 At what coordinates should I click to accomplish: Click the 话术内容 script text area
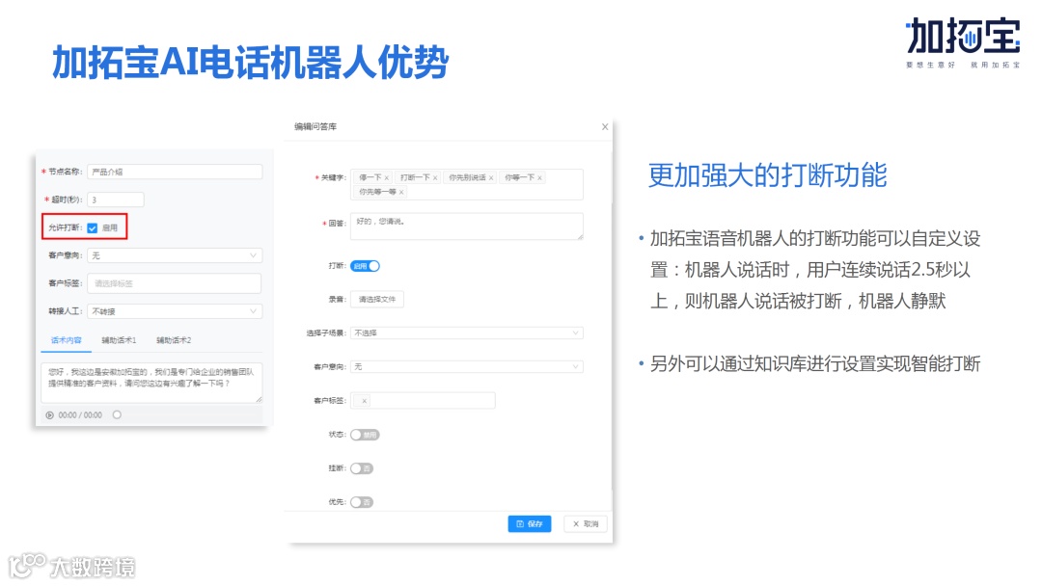151,383
